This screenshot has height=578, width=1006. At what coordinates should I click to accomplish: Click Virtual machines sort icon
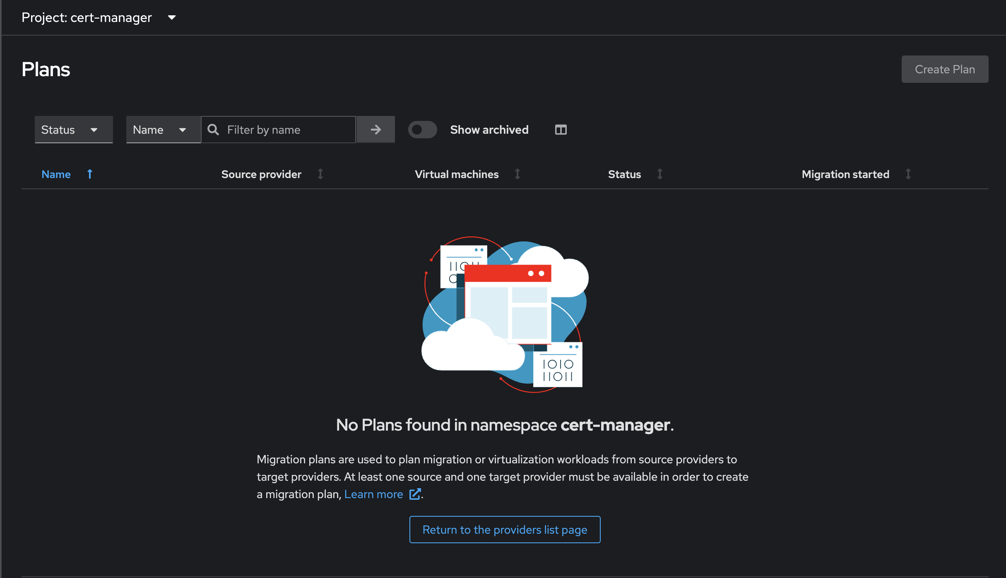coord(517,174)
